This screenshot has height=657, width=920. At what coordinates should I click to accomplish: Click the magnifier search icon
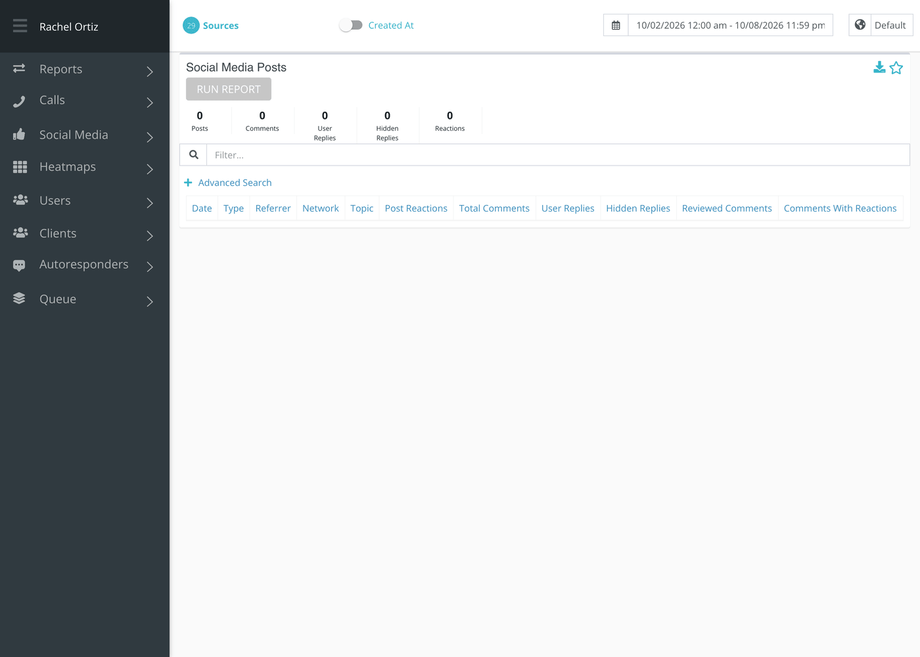[x=193, y=155]
